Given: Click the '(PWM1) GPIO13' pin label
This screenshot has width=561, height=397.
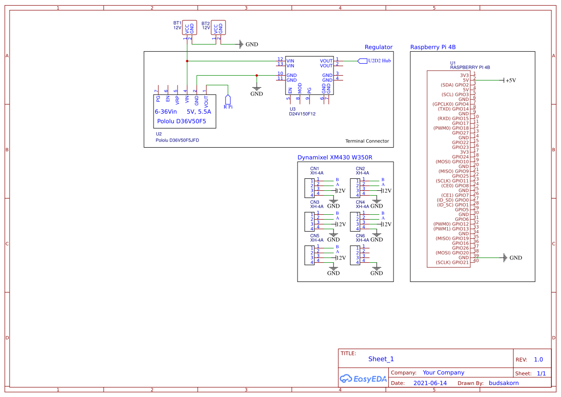Looking at the screenshot, I should point(451,229).
